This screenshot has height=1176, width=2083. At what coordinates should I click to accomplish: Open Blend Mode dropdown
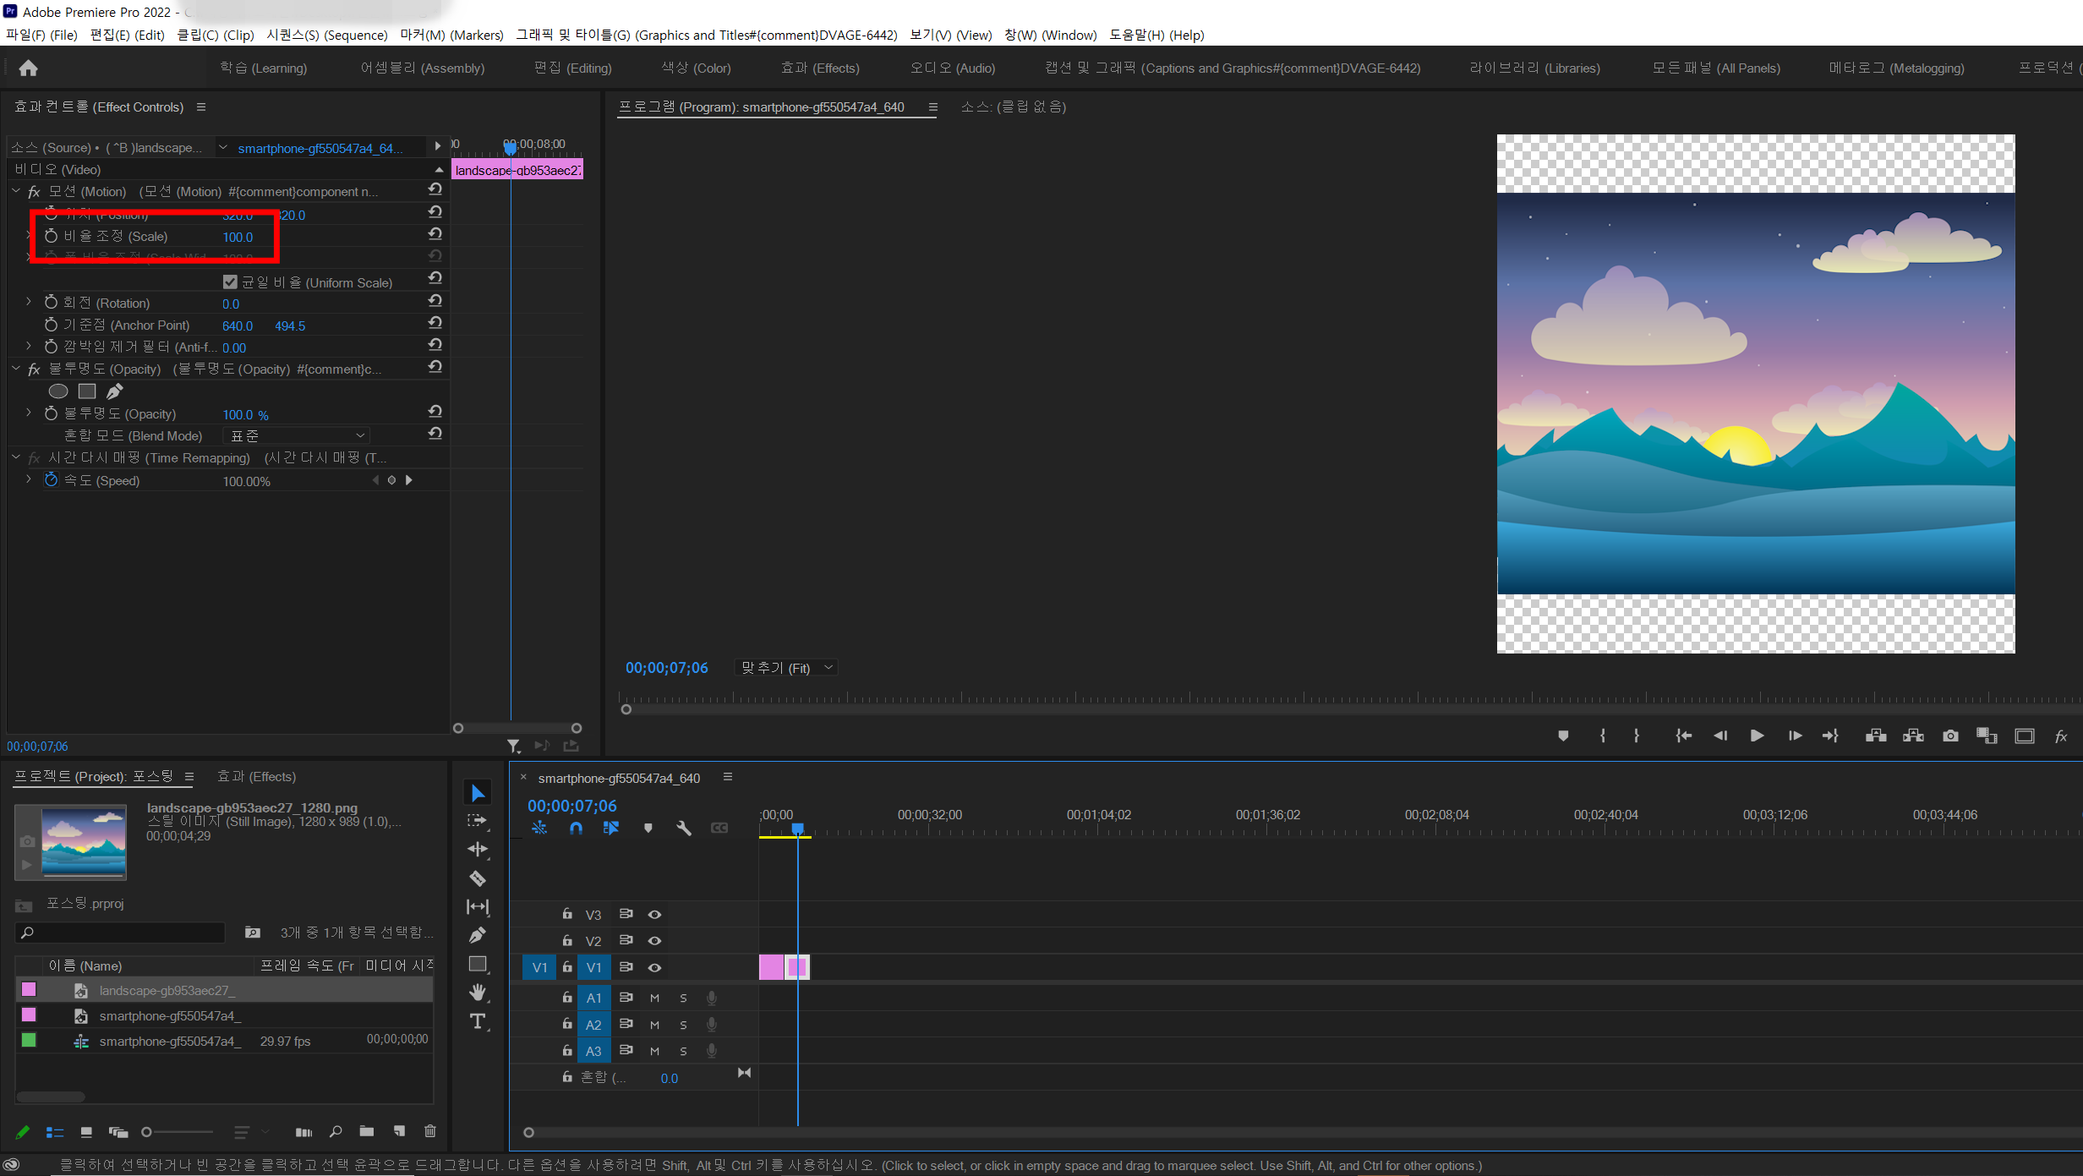point(297,435)
